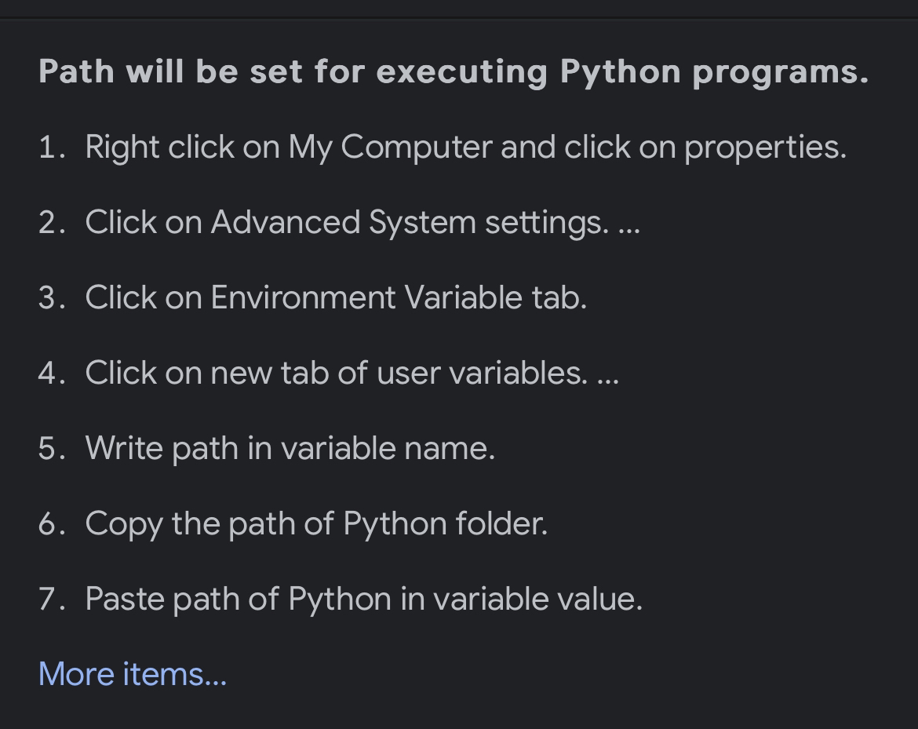This screenshot has width=918, height=729.
Task: Click the list number "3."
Action: [x=52, y=298]
